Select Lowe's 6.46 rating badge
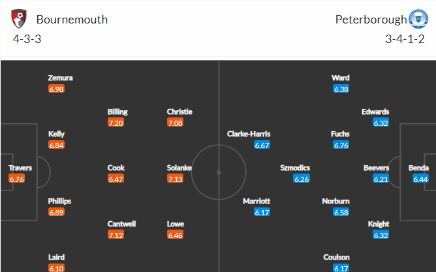This screenshot has width=436, height=272. pyautogui.click(x=175, y=235)
